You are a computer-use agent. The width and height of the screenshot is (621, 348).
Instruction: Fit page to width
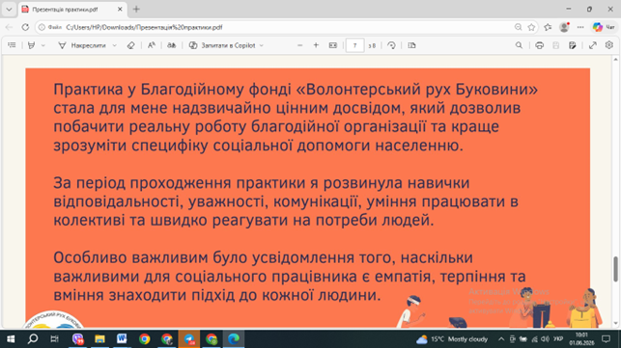(x=332, y=45)
